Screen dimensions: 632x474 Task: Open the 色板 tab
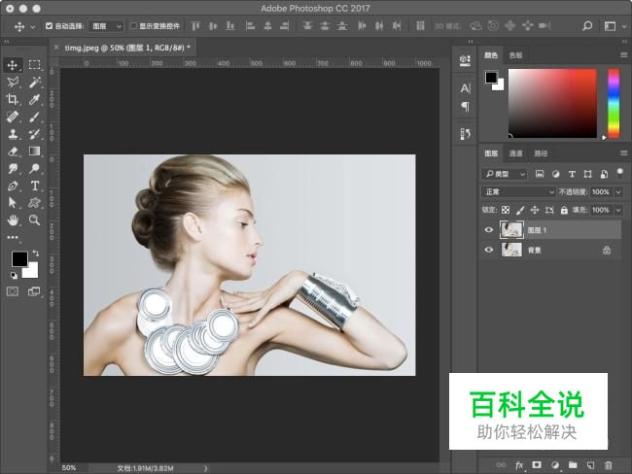click(515, 55)
